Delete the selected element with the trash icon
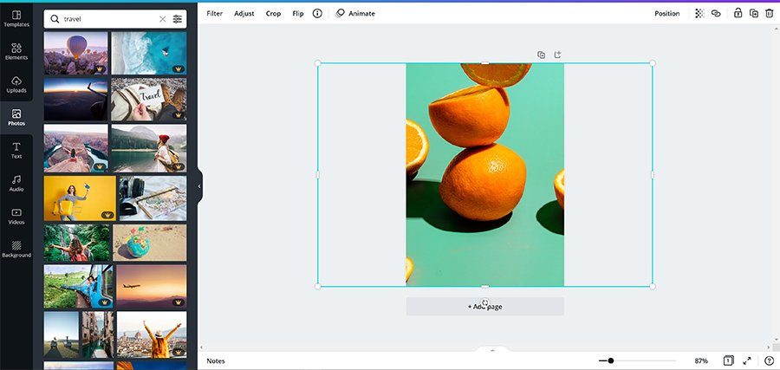 click(769, 13)
